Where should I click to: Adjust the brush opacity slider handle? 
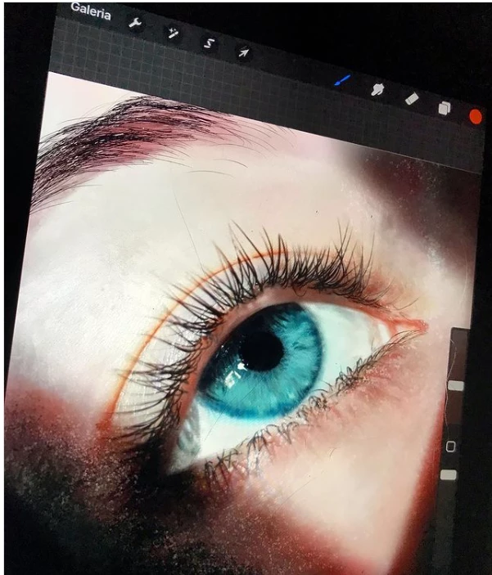(x=449, y=475)
